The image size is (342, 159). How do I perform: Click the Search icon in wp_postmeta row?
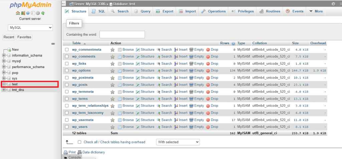point(159,78)
